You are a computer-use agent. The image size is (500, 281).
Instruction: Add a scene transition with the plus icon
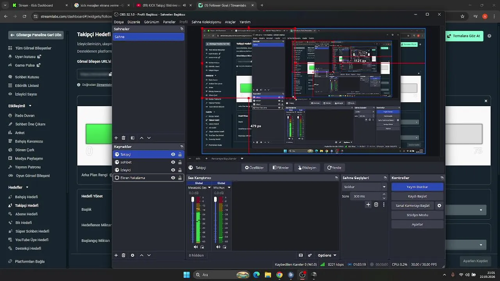tap(368, 205)
